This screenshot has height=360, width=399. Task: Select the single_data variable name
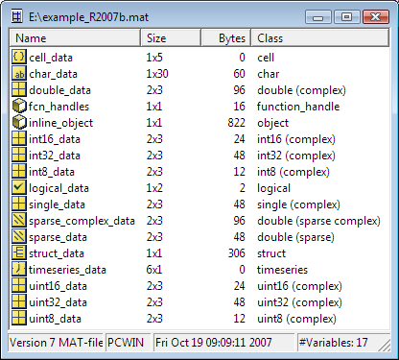57,204
